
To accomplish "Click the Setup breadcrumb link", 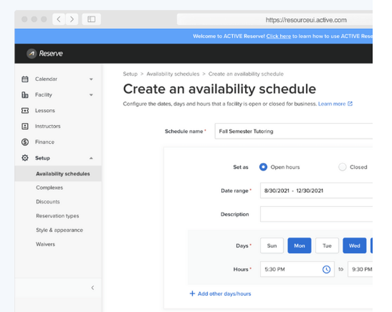I will 130,74.
